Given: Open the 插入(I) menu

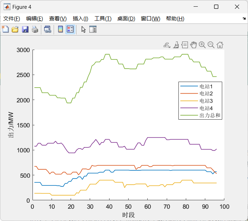Looking at the screenshot, I should tap(80, 19).
